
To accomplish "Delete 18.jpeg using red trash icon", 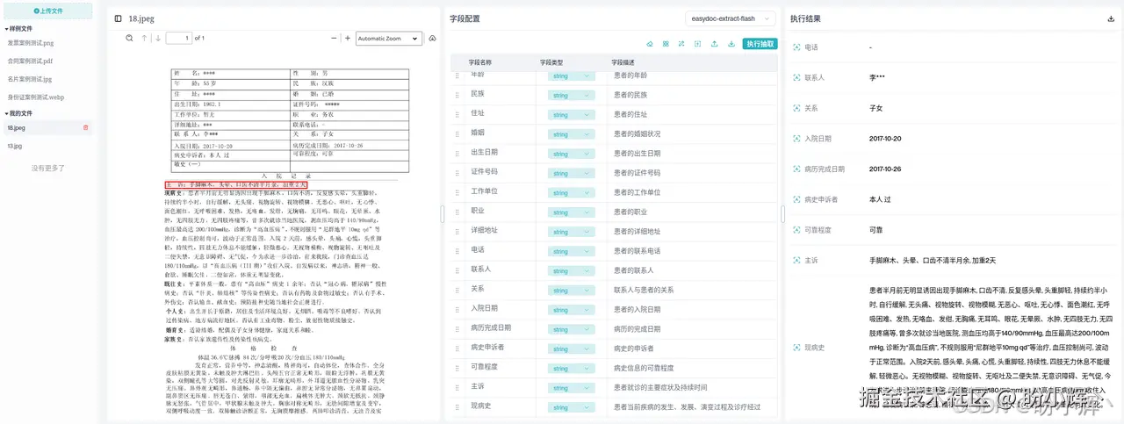I will coord(85,127).
